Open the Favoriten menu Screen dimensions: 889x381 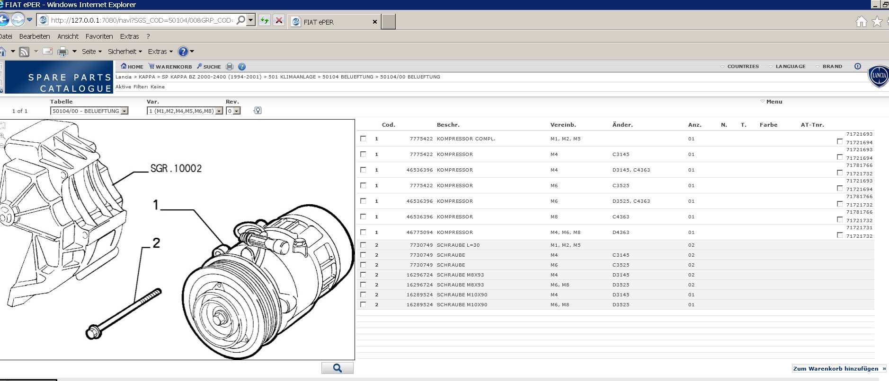tap(99, 36)
